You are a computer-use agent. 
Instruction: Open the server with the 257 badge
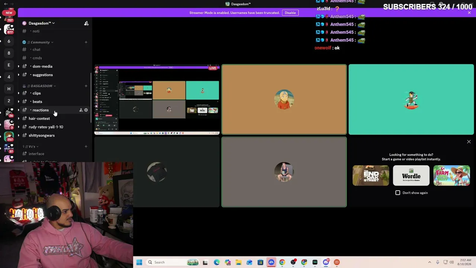[x=9, y=137]
